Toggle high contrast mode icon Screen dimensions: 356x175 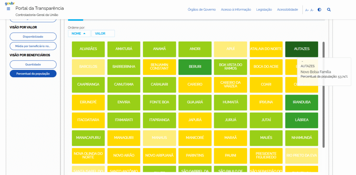tap(319, 10)
